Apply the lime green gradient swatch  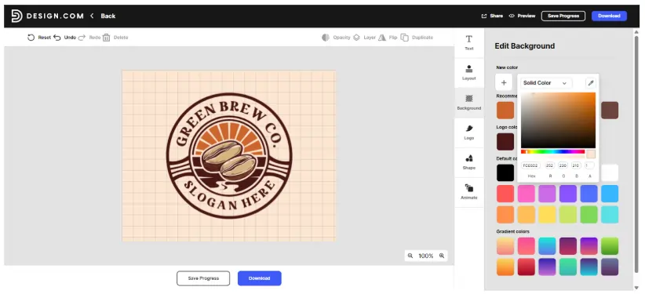click(610, 246)
